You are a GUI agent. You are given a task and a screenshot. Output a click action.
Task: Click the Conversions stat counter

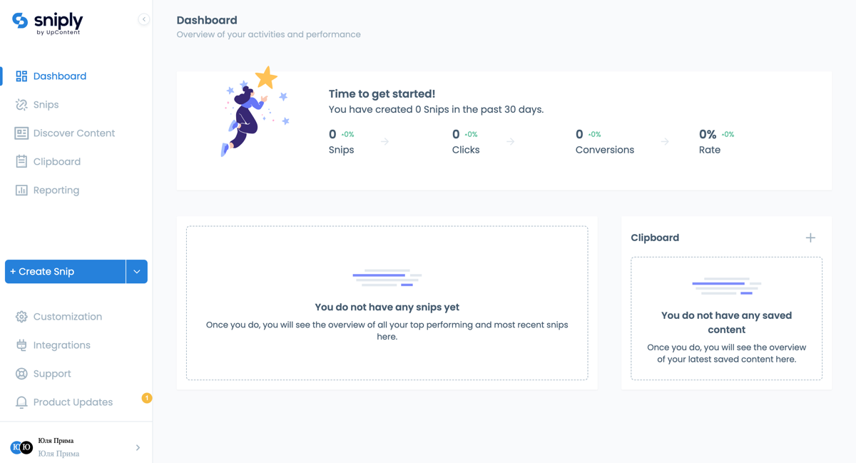pyautogui.click(x=604, y=141)
